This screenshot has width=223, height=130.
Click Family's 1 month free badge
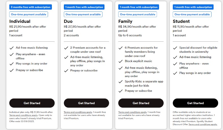(x=138, y=7)
